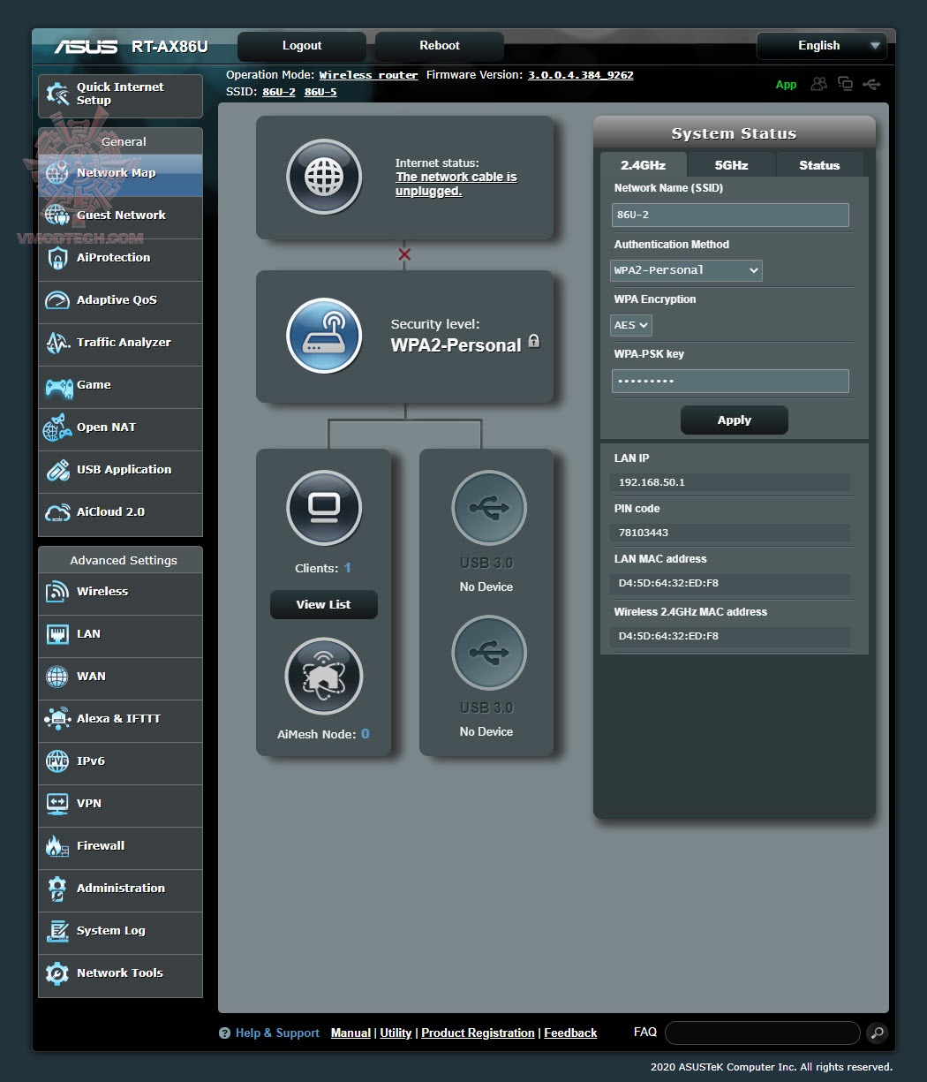The width and height of the screenshot is (927, 1082).
Task: Open the WPA Encryption dropdown
Action: [630, 325]
